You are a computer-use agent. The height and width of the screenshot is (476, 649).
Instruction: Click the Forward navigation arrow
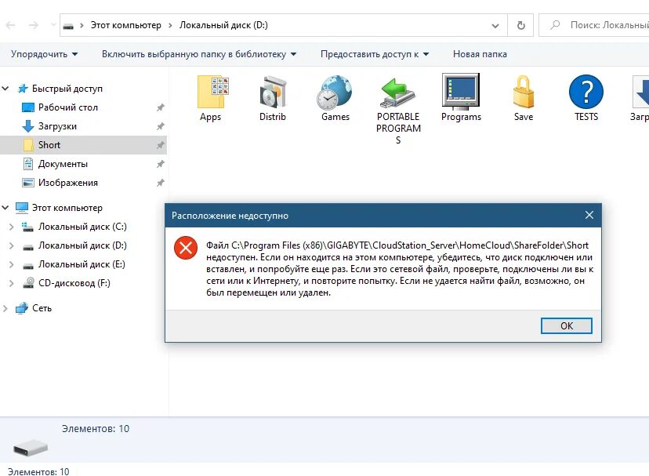[x=34, y=25]
